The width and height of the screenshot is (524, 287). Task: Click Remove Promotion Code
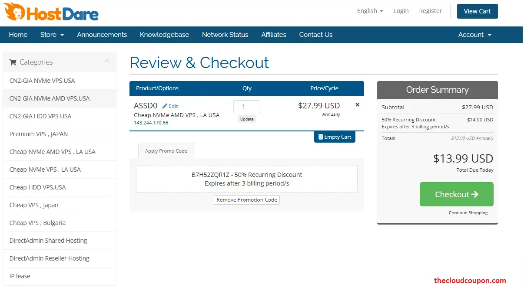246,199
